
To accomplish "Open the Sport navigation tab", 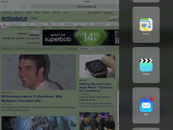I will pyautogui.click(x=58, y=24).
